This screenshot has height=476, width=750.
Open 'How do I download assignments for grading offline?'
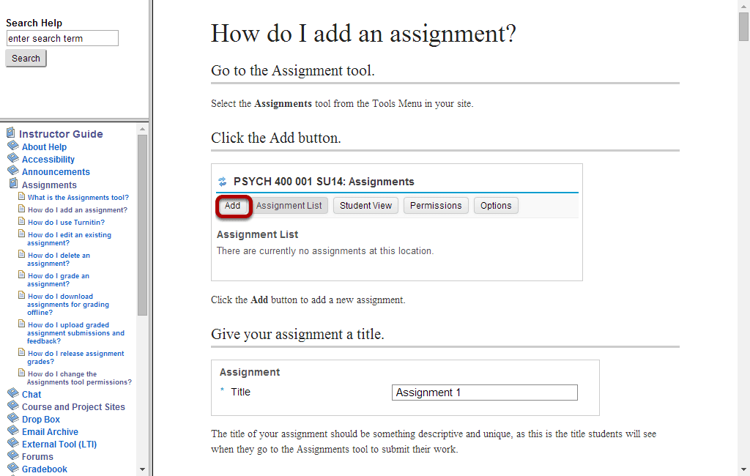point(68,304)
